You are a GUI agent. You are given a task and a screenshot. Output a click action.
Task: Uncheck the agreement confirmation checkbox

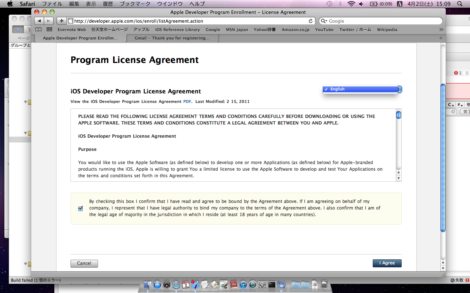tap(80, 208)
